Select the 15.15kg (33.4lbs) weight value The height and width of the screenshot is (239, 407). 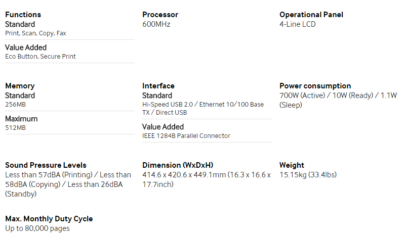(308, 175)
